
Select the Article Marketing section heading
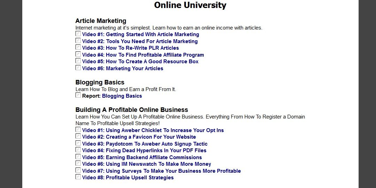click(x=101, y=21)
